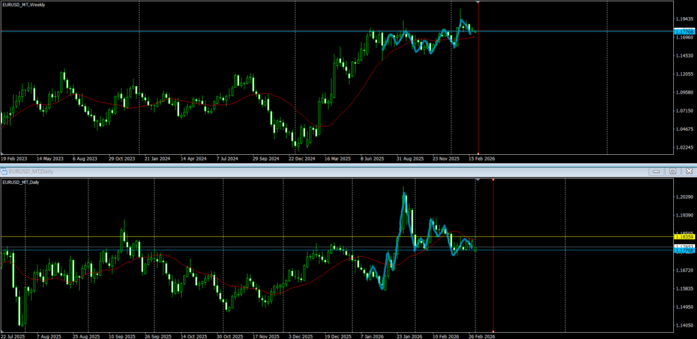697x339 pixels.
Task: Select the red vertical line on the Daily chart
Action: click(493, 272)
